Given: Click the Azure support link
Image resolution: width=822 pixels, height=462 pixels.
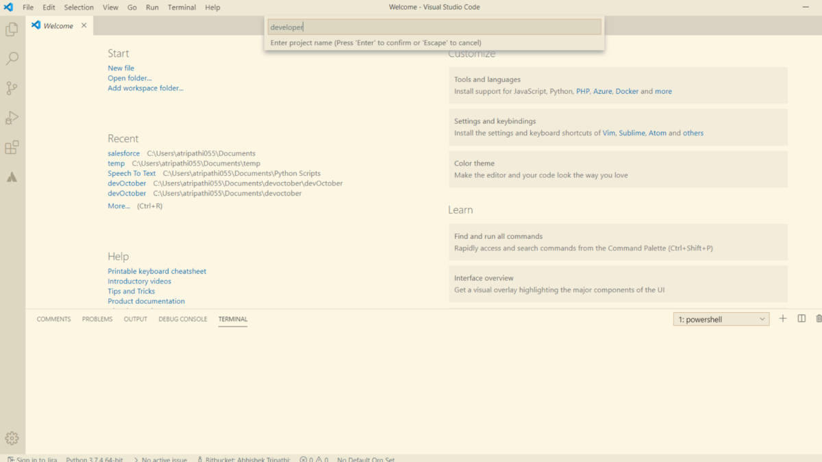Looking at the screenshot, I should click(603, 92).
